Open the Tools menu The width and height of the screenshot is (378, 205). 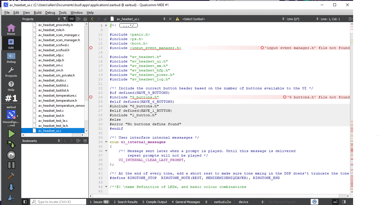click(63, 13)
